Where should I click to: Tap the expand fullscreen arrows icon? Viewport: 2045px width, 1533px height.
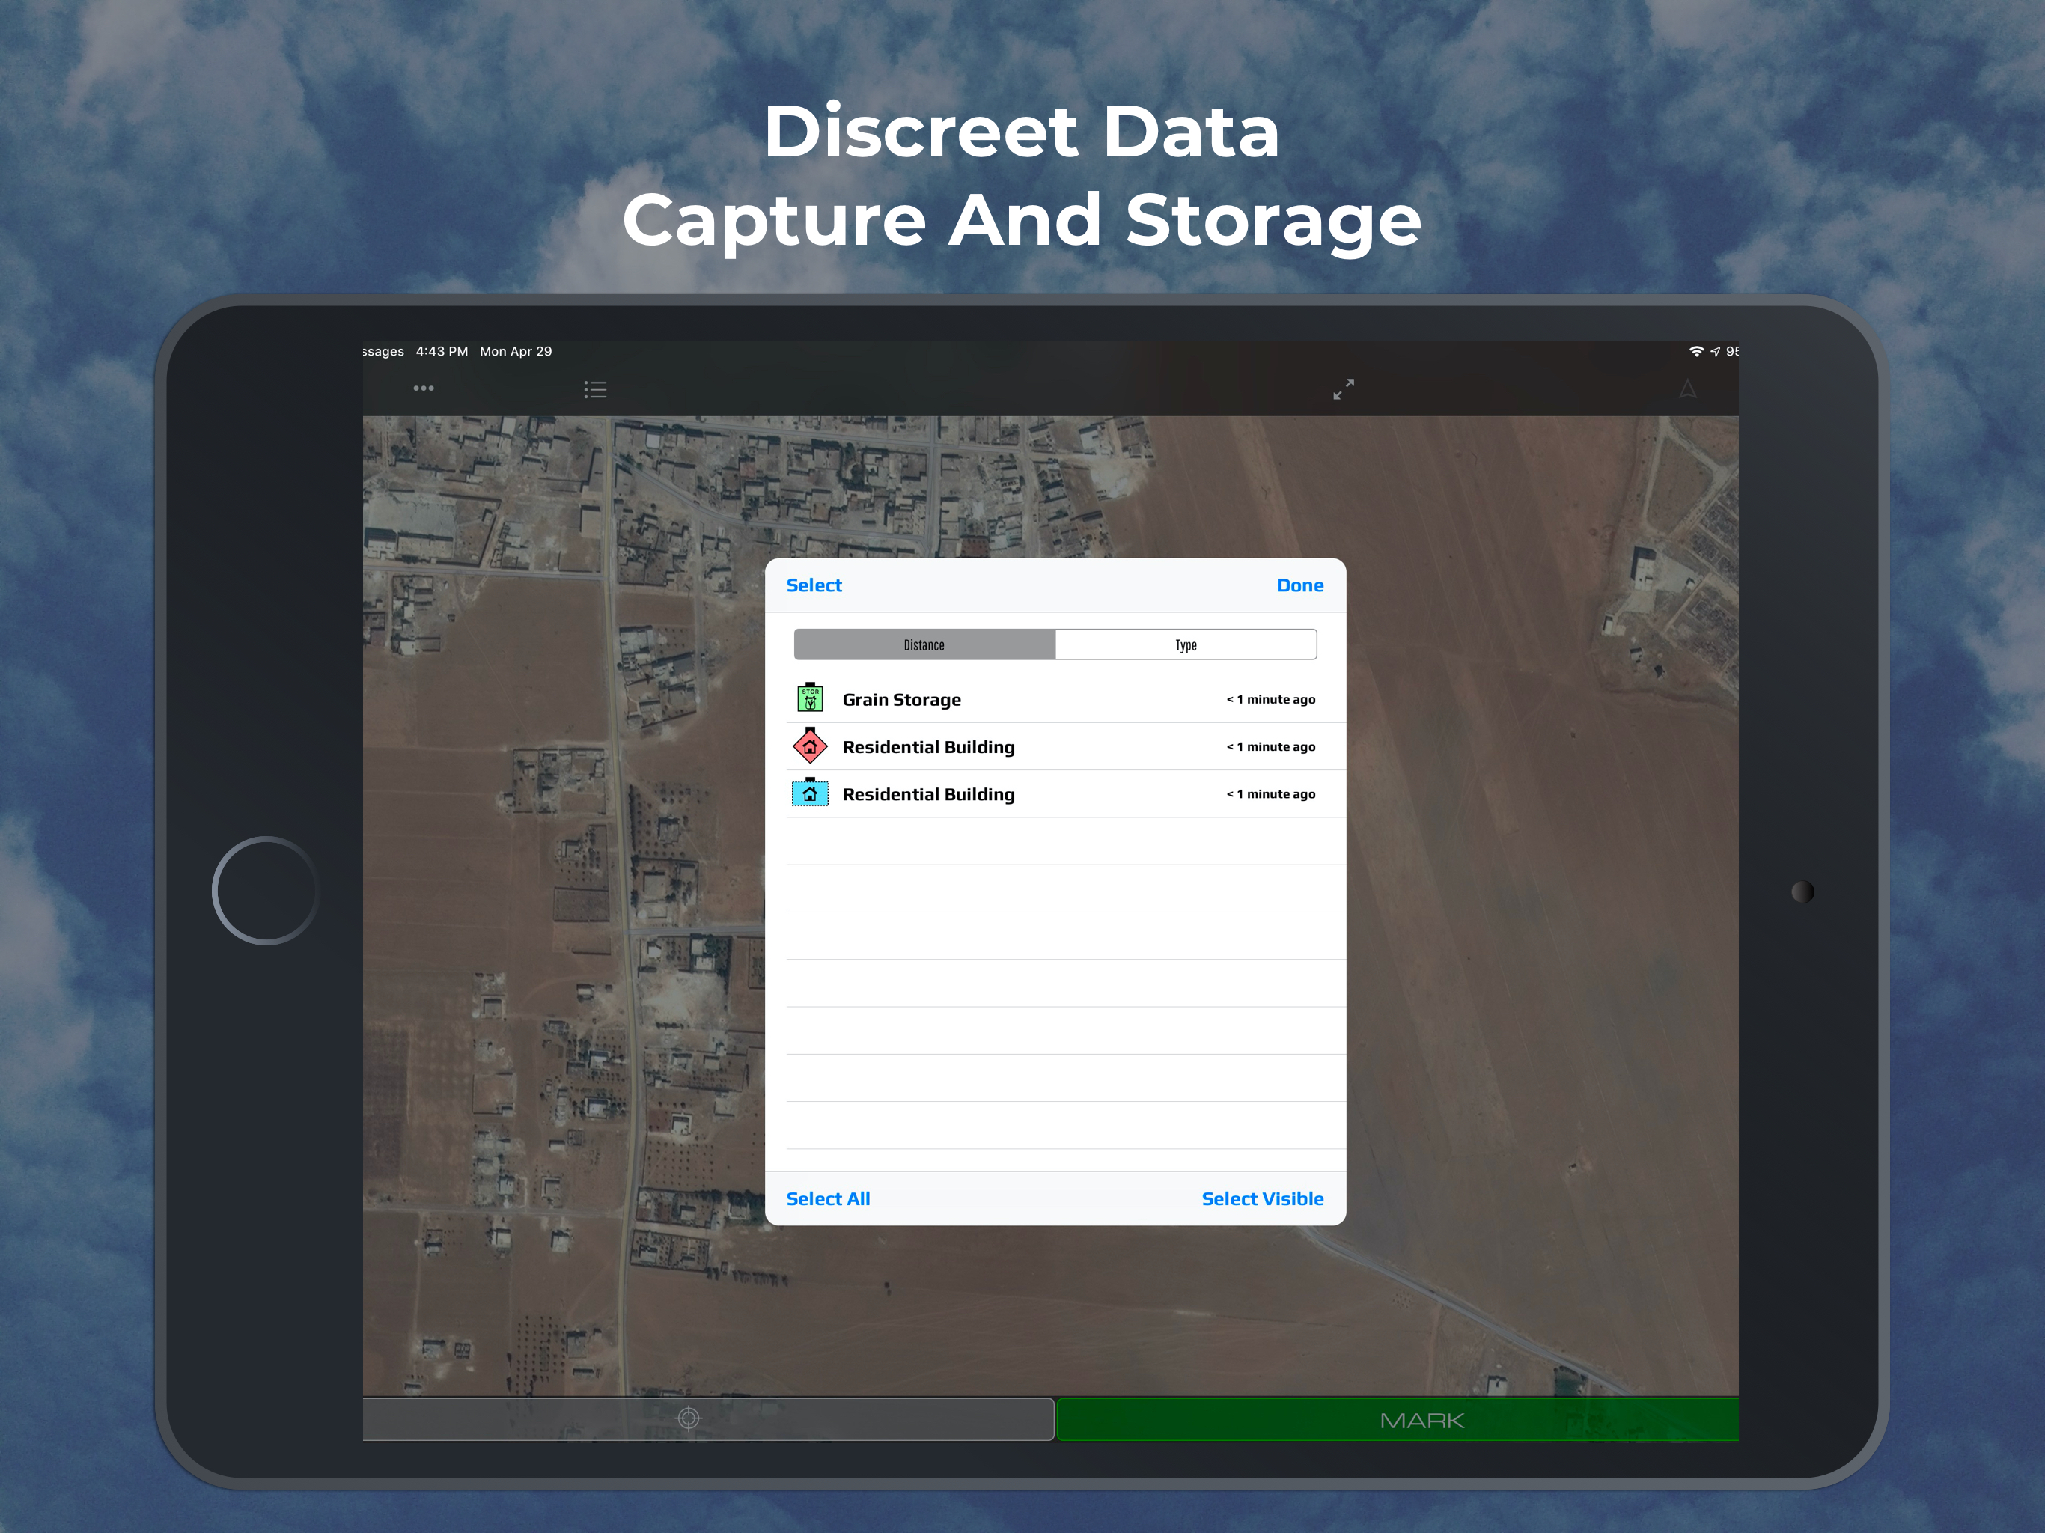point(1344,389)
